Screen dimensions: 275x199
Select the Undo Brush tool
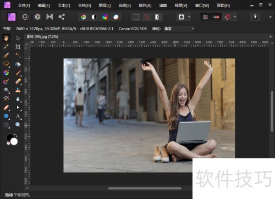pos(6,98)
